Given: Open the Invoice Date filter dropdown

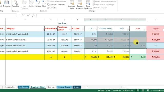Looking at the screenshot, I should (56, 30).
